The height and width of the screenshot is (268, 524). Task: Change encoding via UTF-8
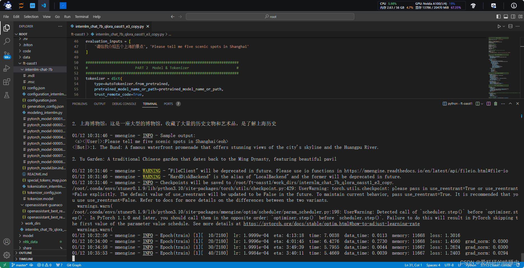tap(449, 265)
